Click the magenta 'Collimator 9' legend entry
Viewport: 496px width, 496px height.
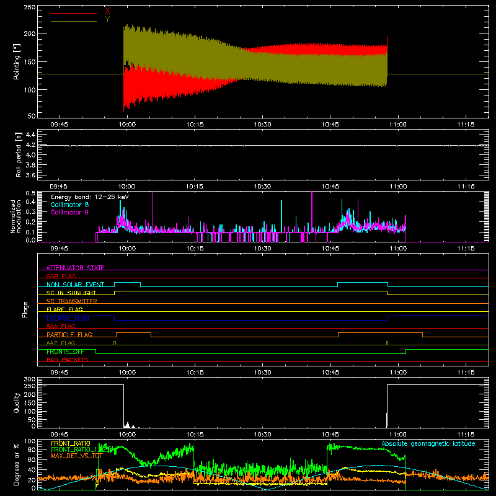coord(69,212)
